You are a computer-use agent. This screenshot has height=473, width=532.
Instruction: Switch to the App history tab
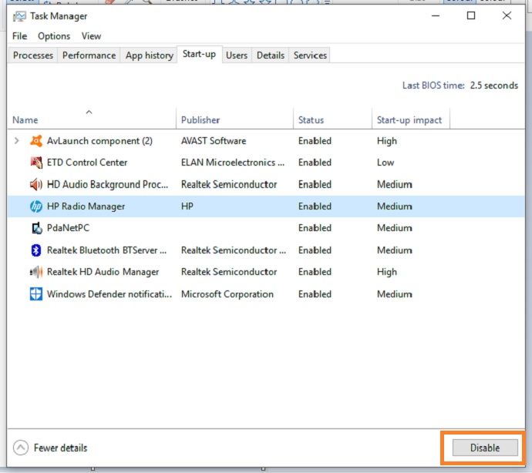click(x=150, y=55)
